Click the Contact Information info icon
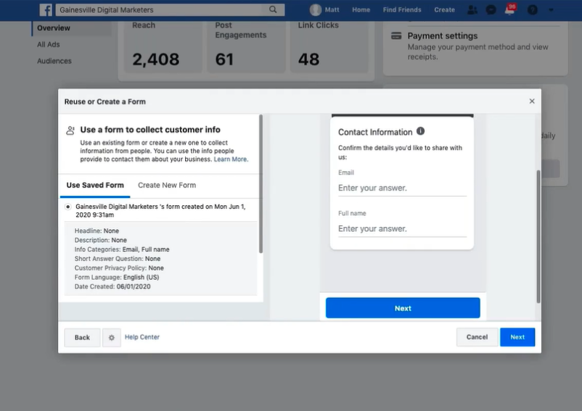582x411 pixels. pos(421,132)
